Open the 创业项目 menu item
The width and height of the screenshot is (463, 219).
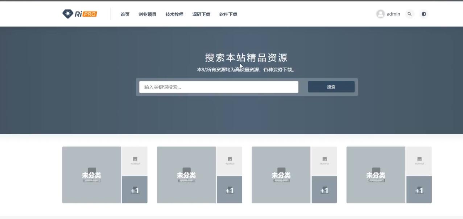click(146, 14)
